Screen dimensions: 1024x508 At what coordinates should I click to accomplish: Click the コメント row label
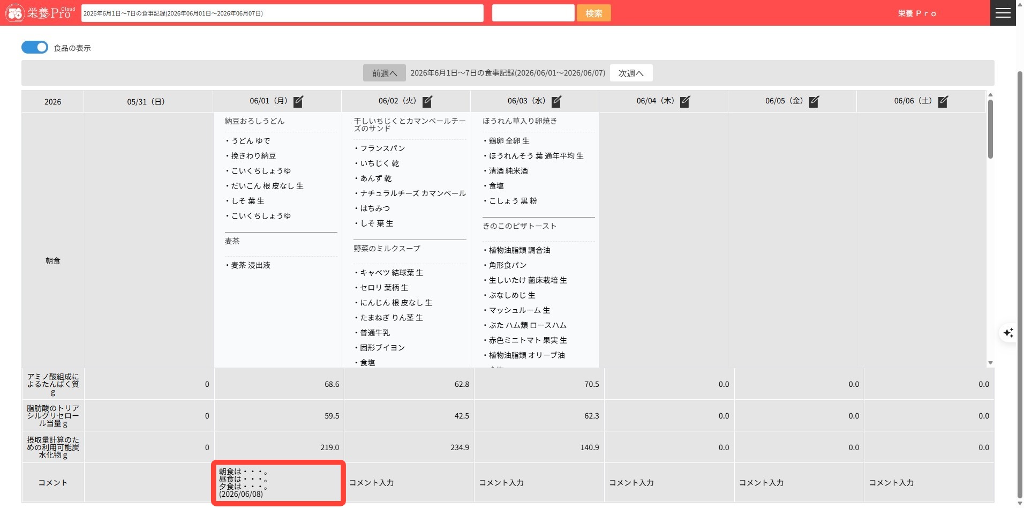[53, 483]
